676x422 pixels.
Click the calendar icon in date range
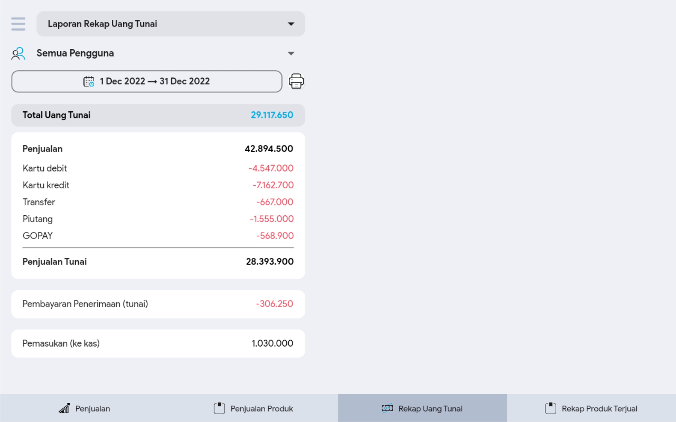[x=89, y=81]
